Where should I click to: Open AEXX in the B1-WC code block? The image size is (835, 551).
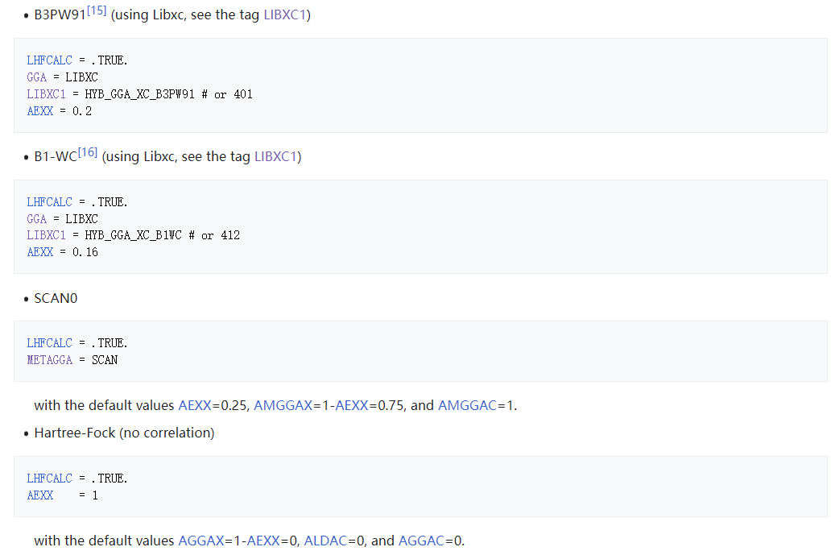(x=39, y=252)
